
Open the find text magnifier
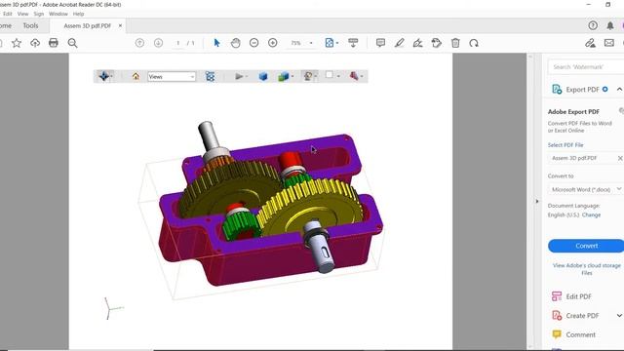[72, 43]
